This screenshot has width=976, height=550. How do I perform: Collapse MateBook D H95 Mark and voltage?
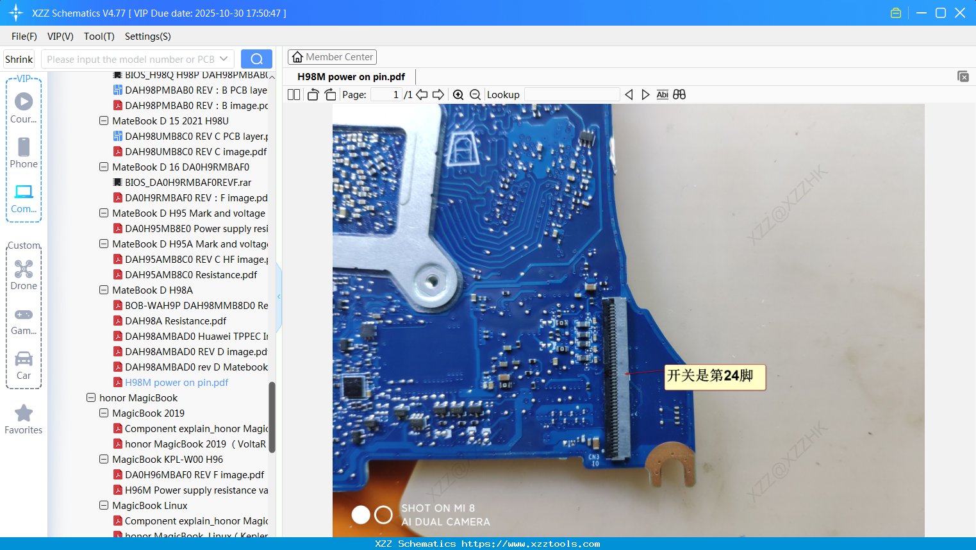point(104,213)
